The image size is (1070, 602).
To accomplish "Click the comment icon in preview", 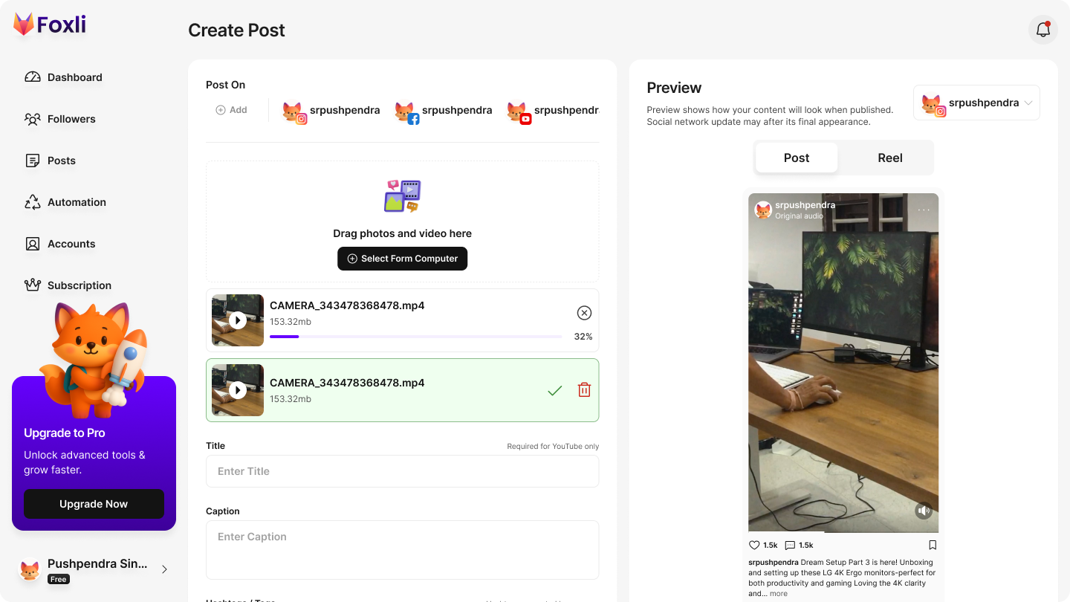I will click(790, 545).
